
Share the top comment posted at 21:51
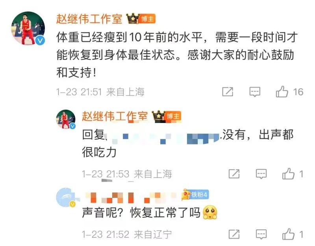tap(228, 92)
